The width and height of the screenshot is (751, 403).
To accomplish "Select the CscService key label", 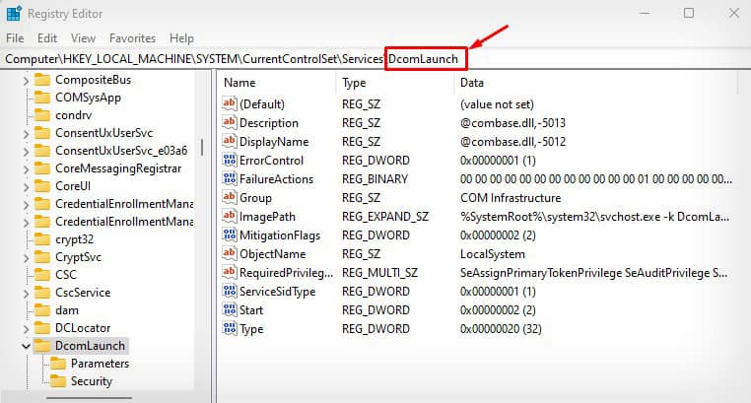I will [x=83, y=293].
